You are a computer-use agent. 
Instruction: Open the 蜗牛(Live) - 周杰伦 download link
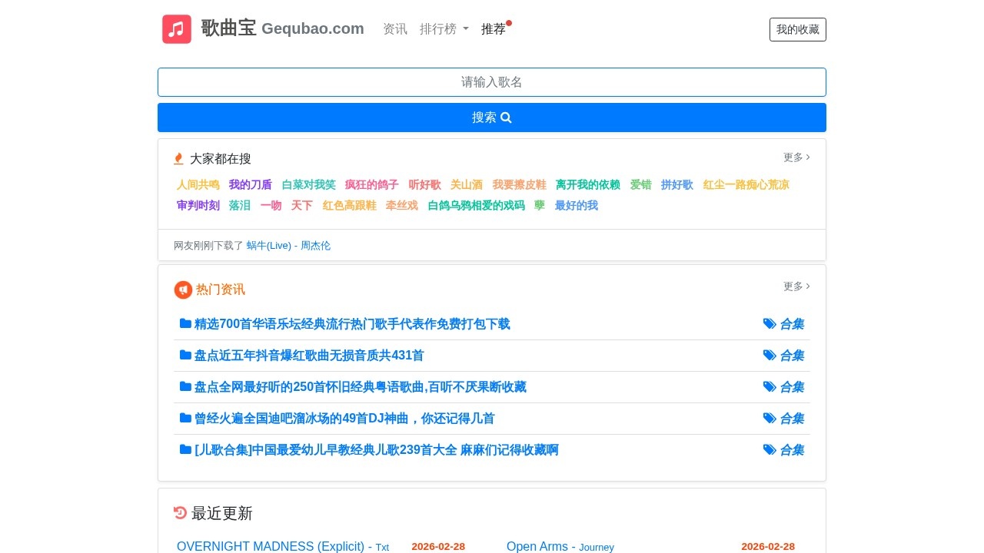(288, 246)
